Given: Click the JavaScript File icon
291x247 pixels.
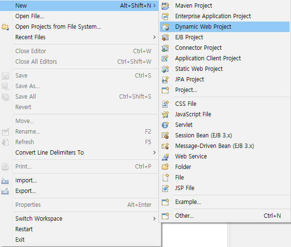Looking at the screenshot, I should (x=165, y=114).
